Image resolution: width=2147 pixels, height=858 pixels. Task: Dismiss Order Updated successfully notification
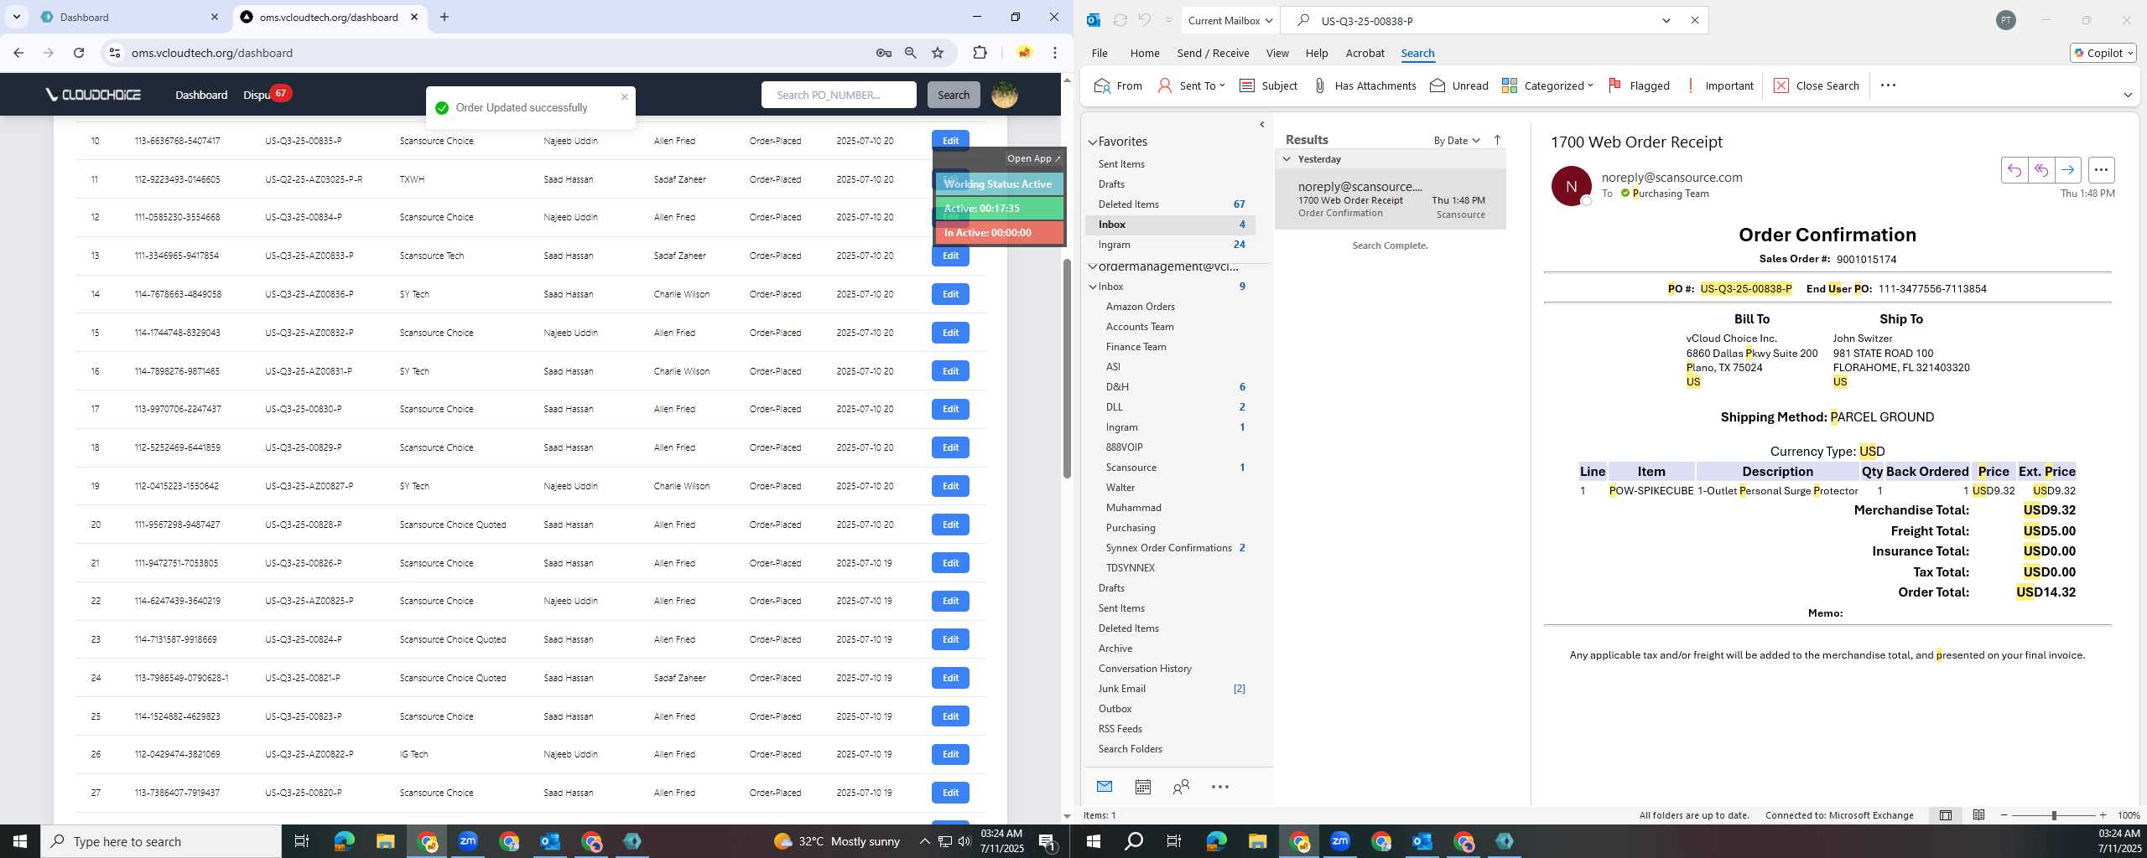[x=625, y=96]
